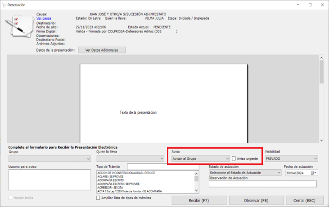
Task: Maximize the Presentación window
Action: [310, 4]
